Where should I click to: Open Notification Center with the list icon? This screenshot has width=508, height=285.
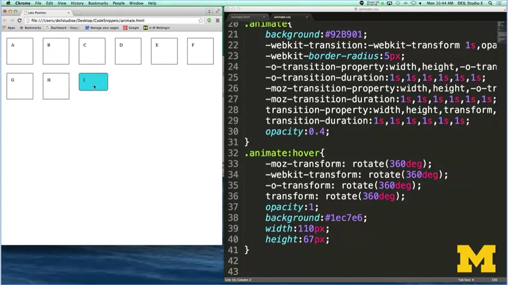pos(500,3)
